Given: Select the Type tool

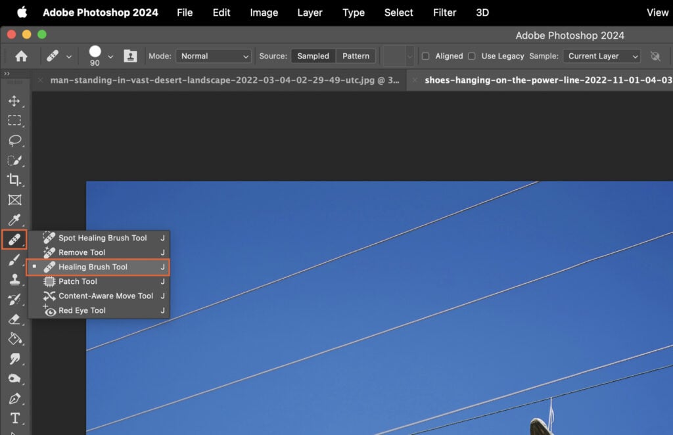Looking at the screenshot, I should coord(14,417).
